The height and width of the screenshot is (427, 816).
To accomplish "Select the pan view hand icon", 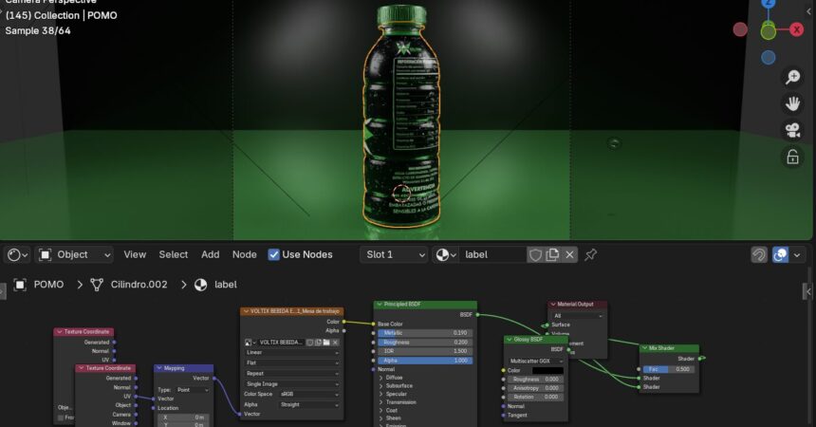I will pos(792,103).
